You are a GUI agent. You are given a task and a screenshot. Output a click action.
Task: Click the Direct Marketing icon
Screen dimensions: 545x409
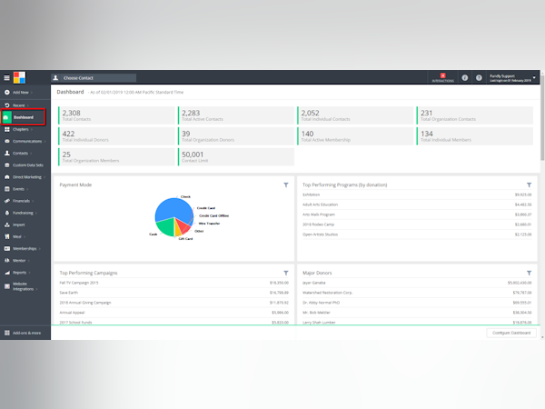pyautogui.click(x=7, y=177)
